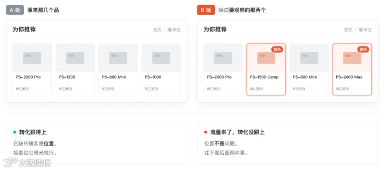Click the price ¥3,899
The height and width of the screenshot is (170, 388).
[x=66, y=89]
